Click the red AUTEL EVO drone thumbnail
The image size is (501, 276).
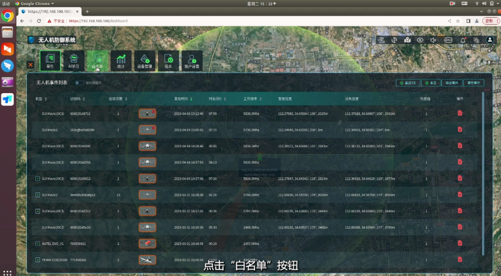pyautogui.click(x=148, y=244)
